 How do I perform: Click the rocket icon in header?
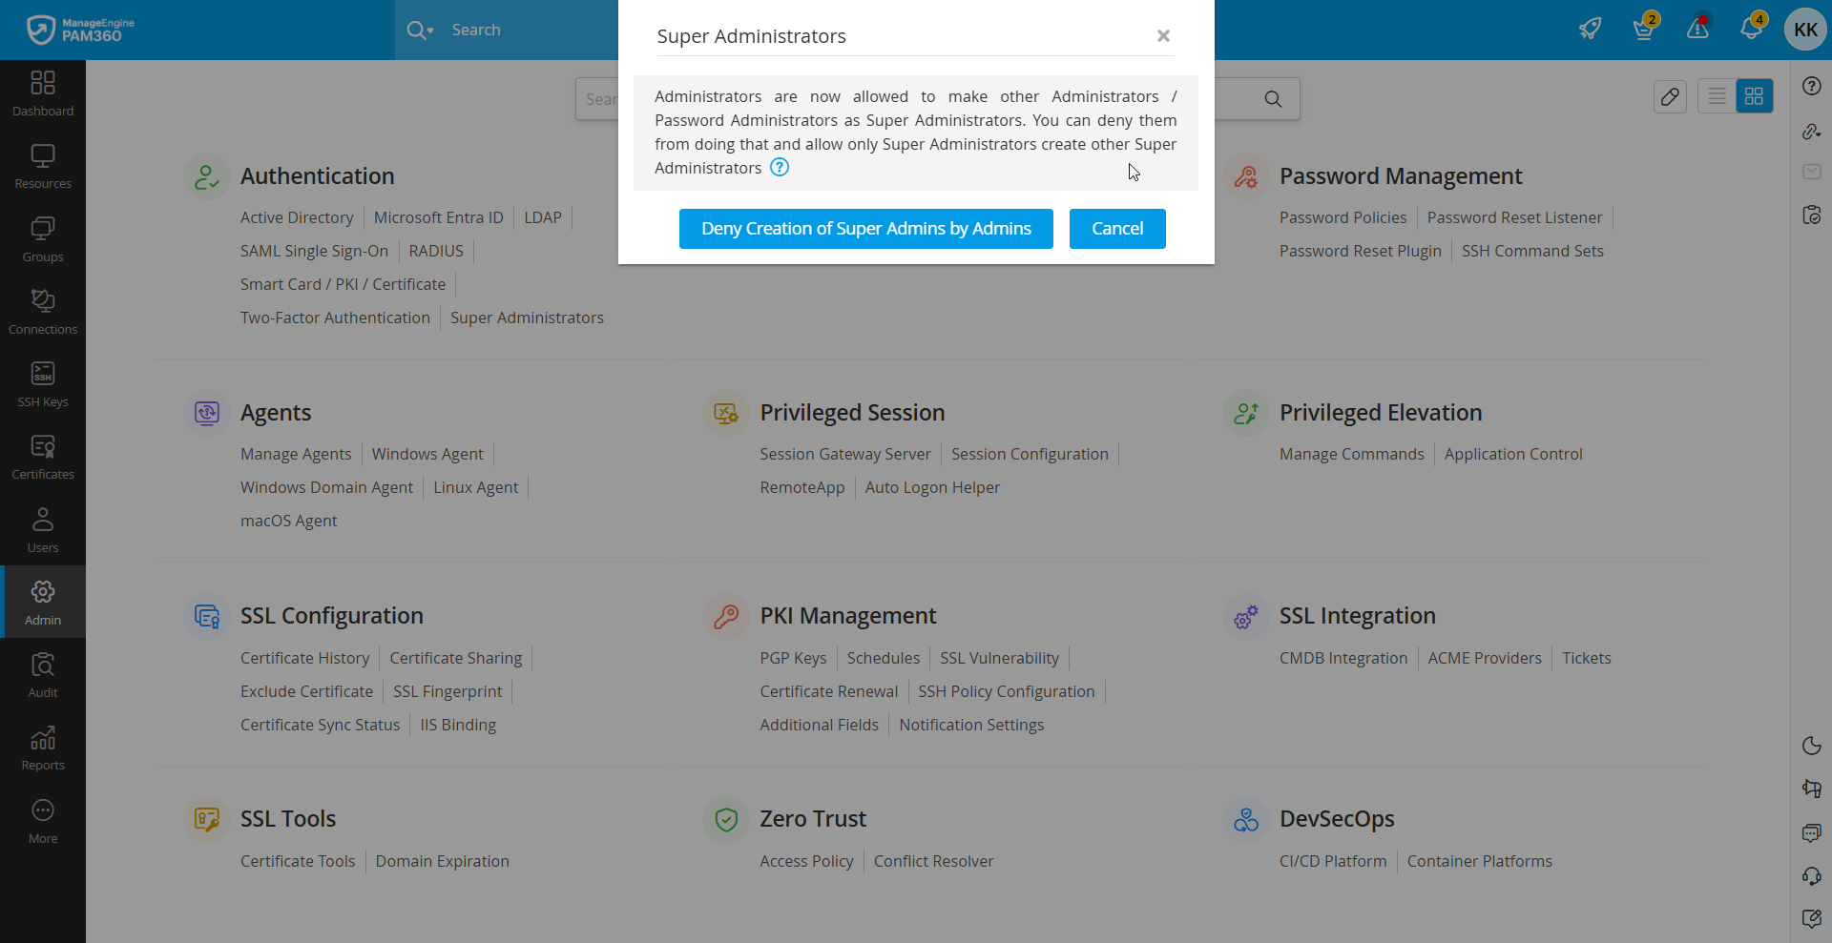1590,29
